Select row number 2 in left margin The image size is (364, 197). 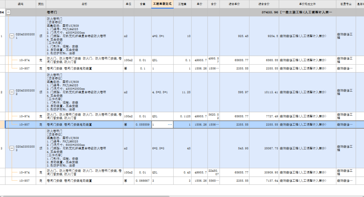coord(2,92)
